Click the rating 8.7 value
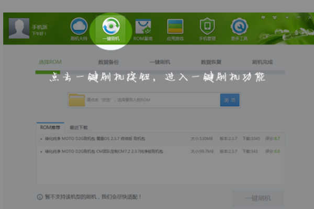Screen dimensions: 314x209 tap(277, 138)
